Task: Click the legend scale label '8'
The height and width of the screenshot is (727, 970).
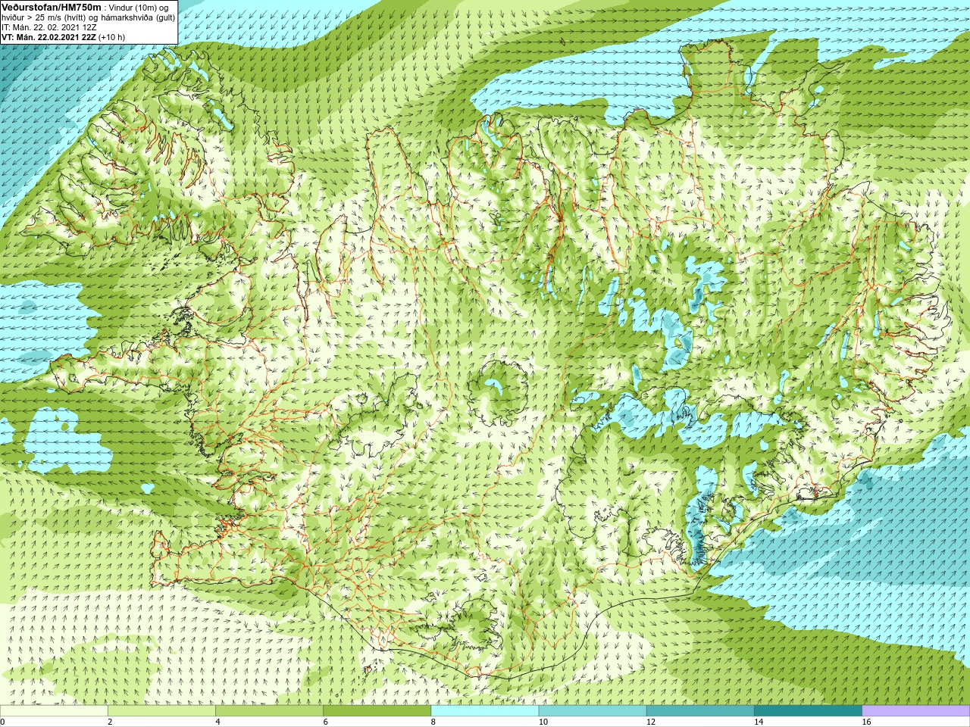Action: coord(433,722)
